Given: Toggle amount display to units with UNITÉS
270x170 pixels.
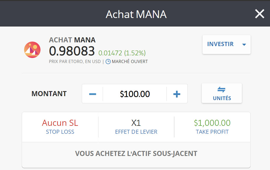Looking at the screenshot, I should click(222, 93).
